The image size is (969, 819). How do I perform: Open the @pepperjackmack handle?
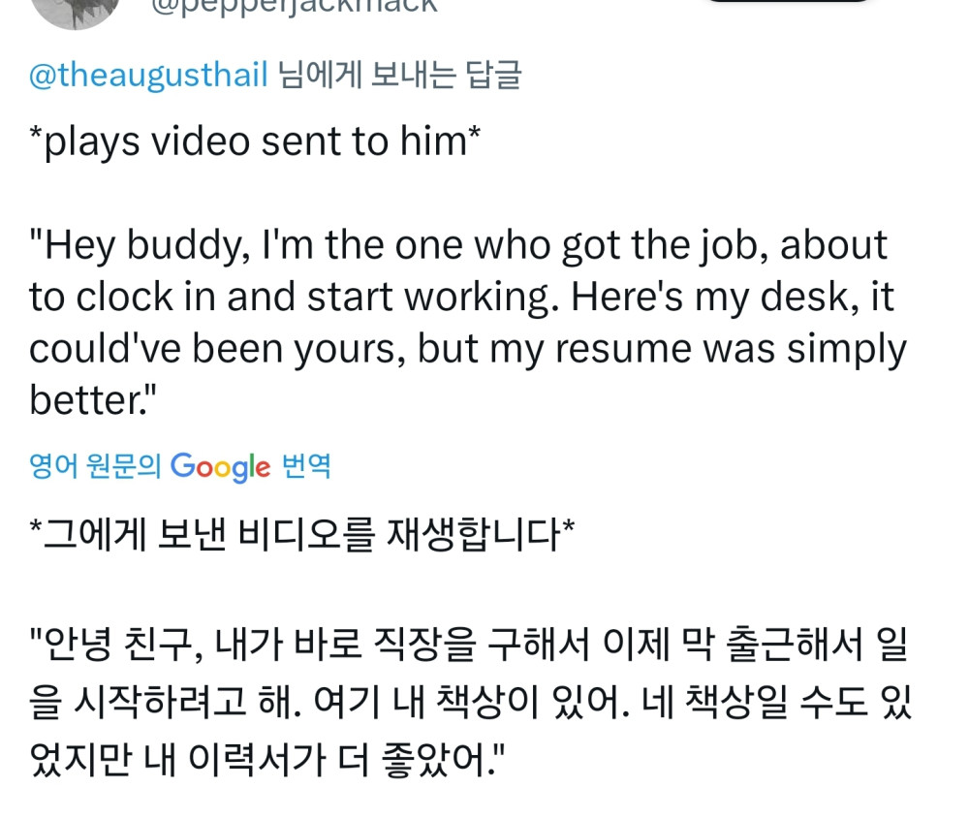[x=294, y=6]
